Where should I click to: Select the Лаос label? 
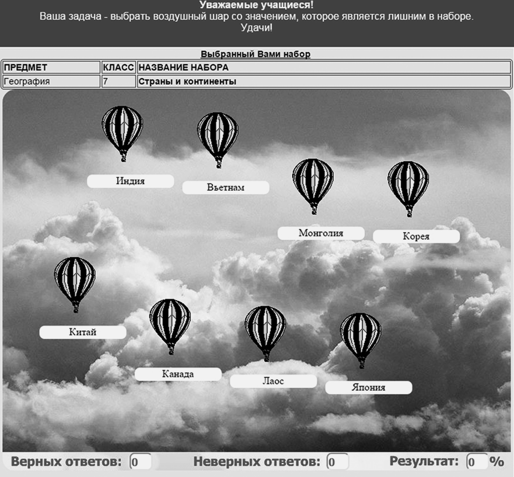pos(273,381)
